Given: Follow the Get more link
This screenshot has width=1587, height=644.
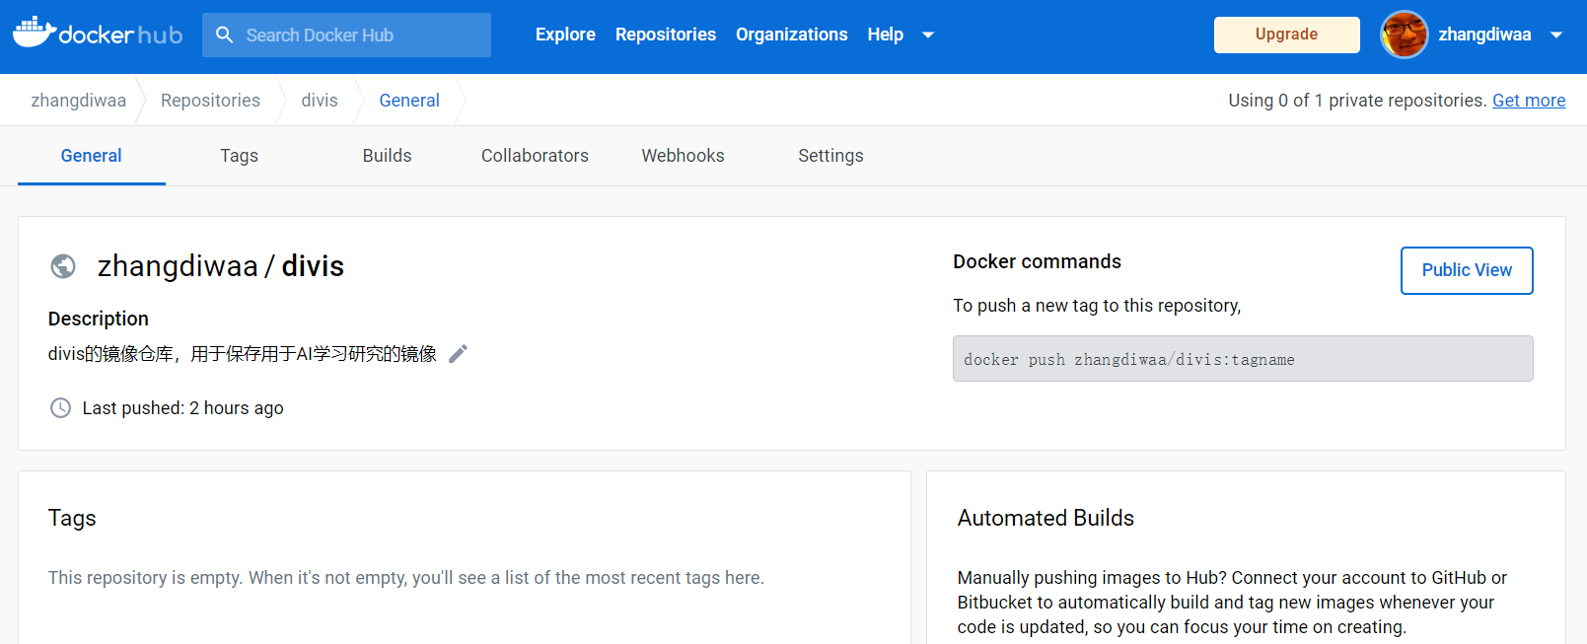Looking at the screenshot, I should tap(1528, 101).
